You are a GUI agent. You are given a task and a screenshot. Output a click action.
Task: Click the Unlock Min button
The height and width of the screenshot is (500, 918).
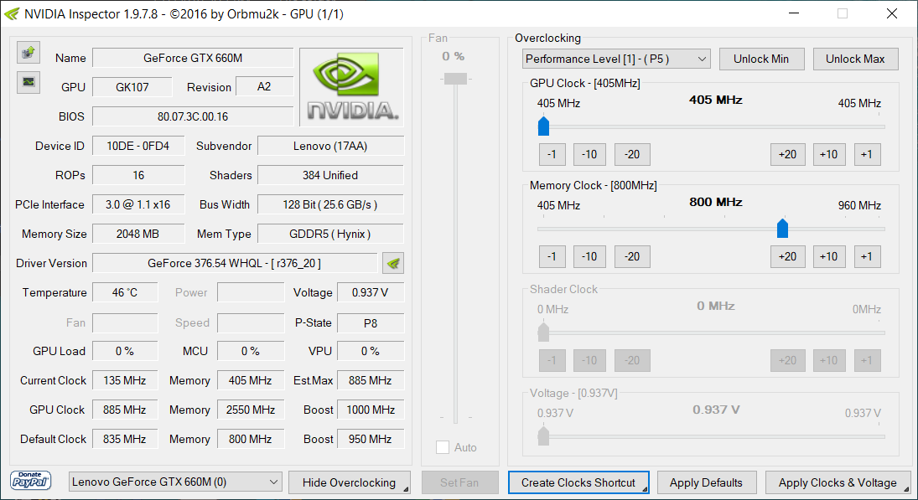point(761,59)
